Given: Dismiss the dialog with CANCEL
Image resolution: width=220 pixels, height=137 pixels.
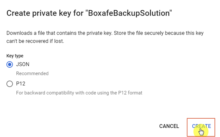Looking at the screenshot, I should click(169, 126).
